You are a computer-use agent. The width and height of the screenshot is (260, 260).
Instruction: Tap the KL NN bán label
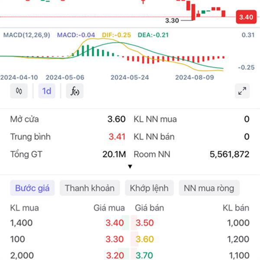(154, 136)
